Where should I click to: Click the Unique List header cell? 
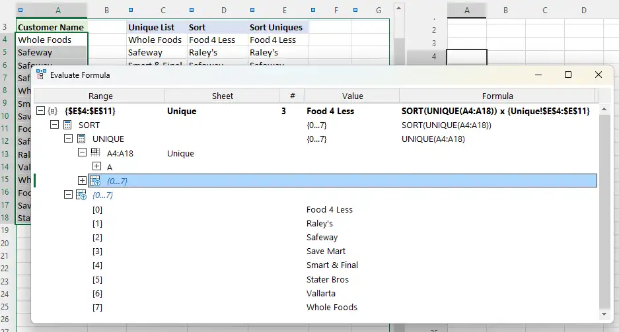157,27
